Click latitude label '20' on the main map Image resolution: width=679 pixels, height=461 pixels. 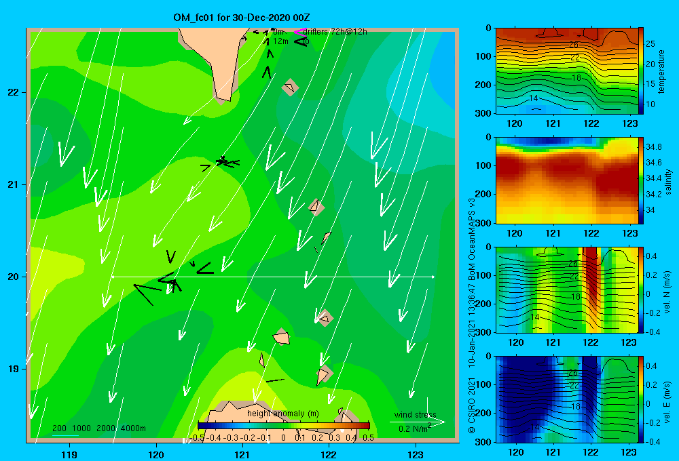(x=14, y=277)
